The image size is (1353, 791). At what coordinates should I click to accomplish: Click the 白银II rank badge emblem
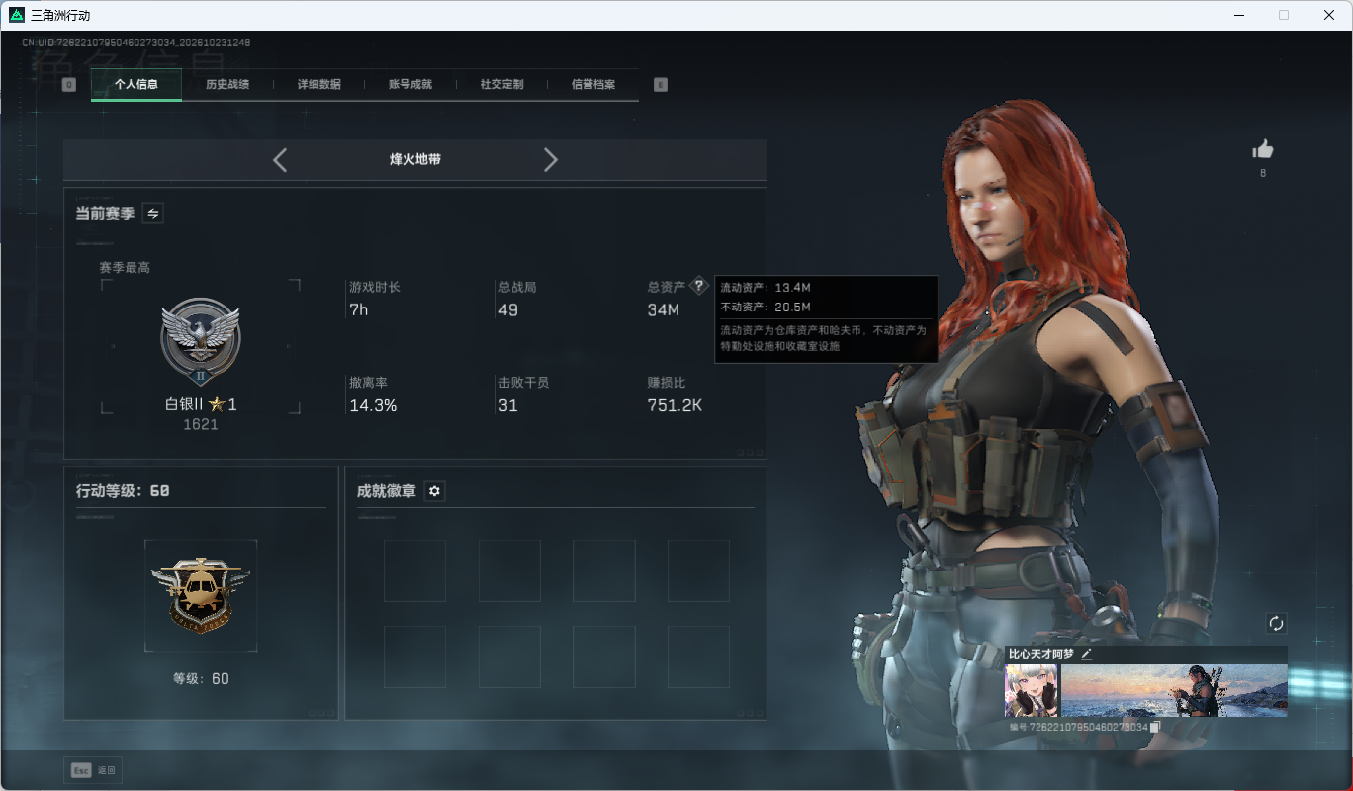[x=201, y=341]
